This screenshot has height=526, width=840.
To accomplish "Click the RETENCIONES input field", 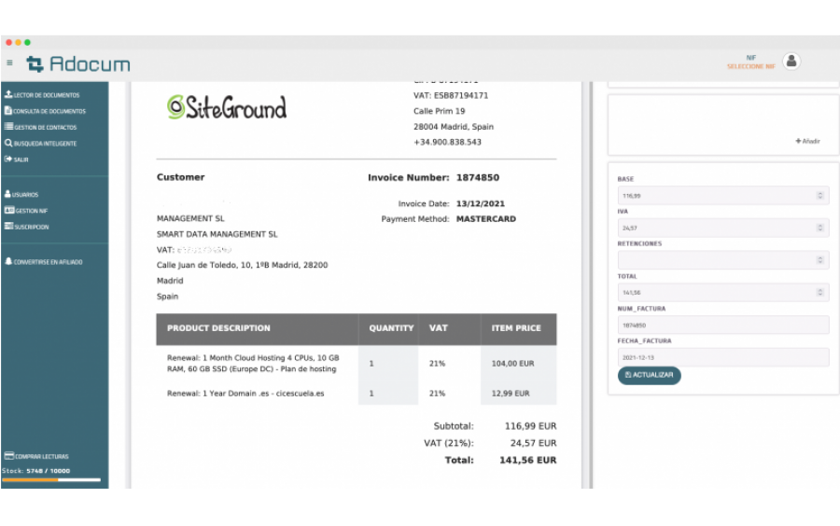I will 723,260.
